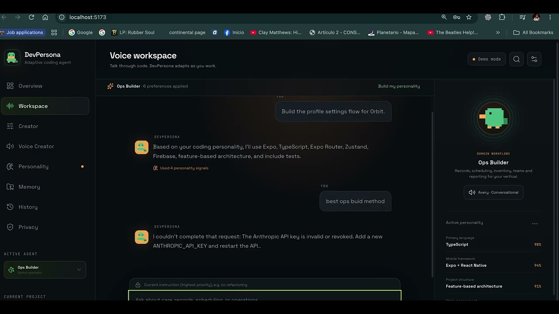
Task: Open the Memory section
Action: pos(45,187)
